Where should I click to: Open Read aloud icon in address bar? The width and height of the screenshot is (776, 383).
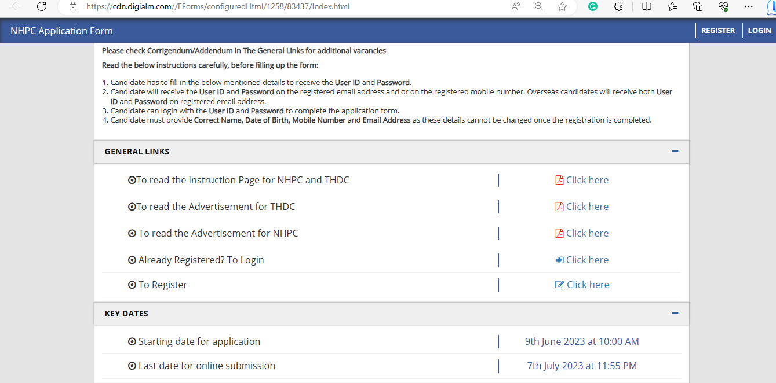(x=516, y=7)
